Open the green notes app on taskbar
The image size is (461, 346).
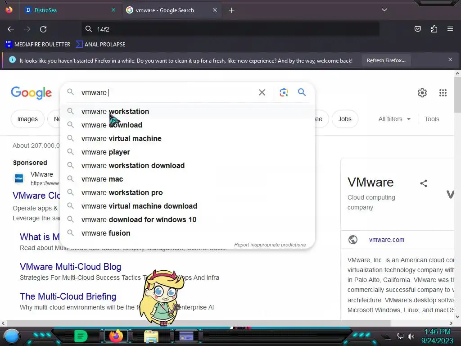click(x=81, y=336)
